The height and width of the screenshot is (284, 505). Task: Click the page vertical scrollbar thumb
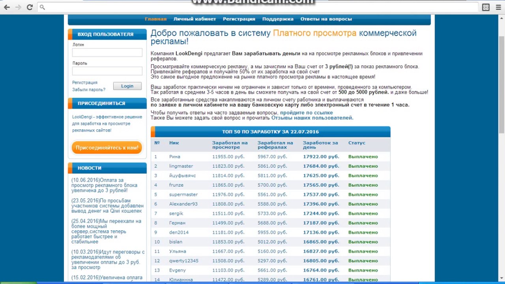(501, 85)
